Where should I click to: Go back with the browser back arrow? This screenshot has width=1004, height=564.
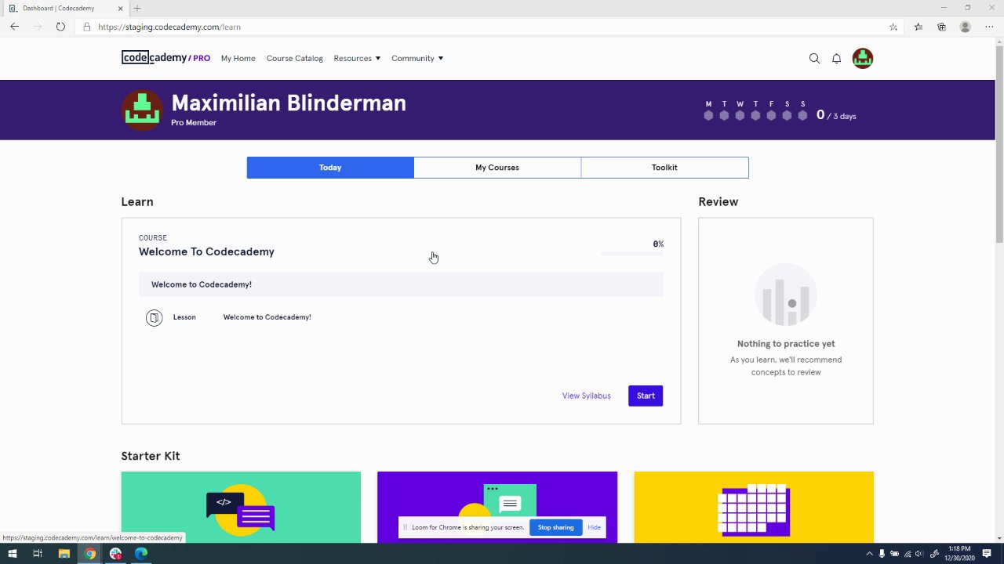(x=14, y=27)
